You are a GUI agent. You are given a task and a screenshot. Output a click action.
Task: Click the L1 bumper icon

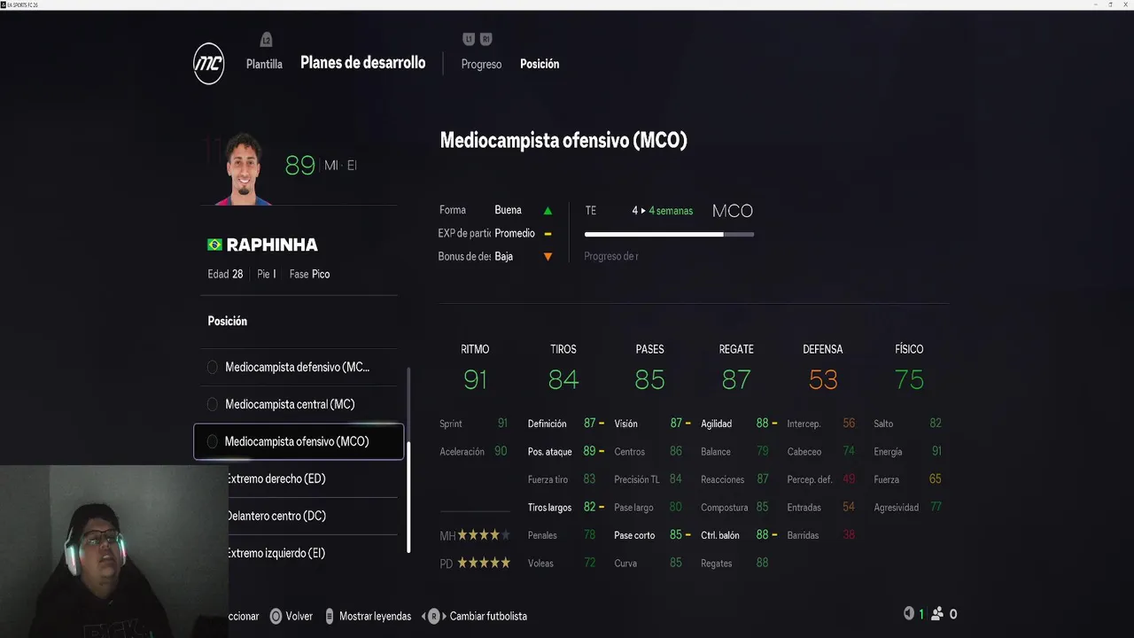pyautogui.click(x=469, y=39)
